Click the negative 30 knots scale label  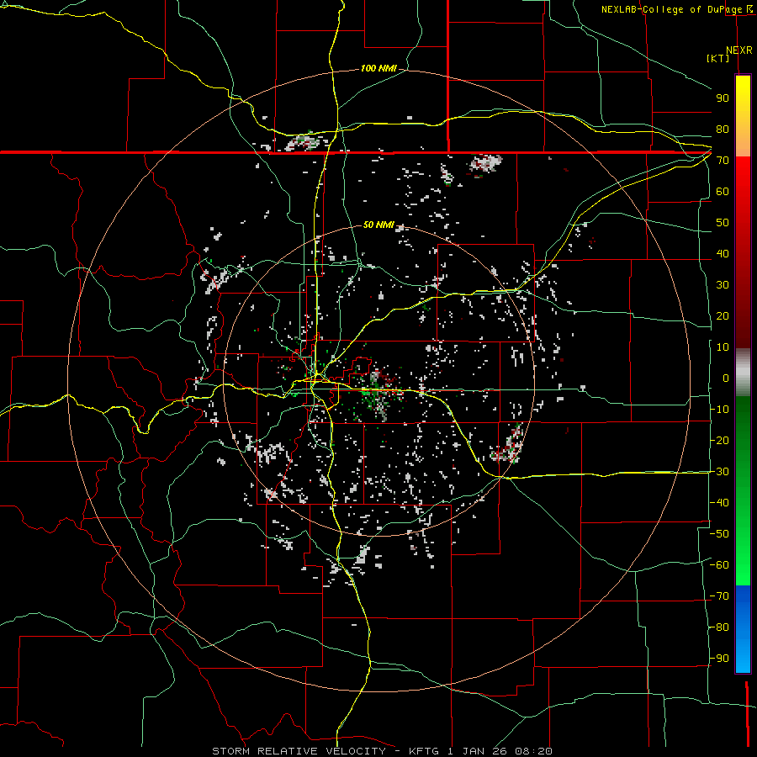click(x=719, y=472)
